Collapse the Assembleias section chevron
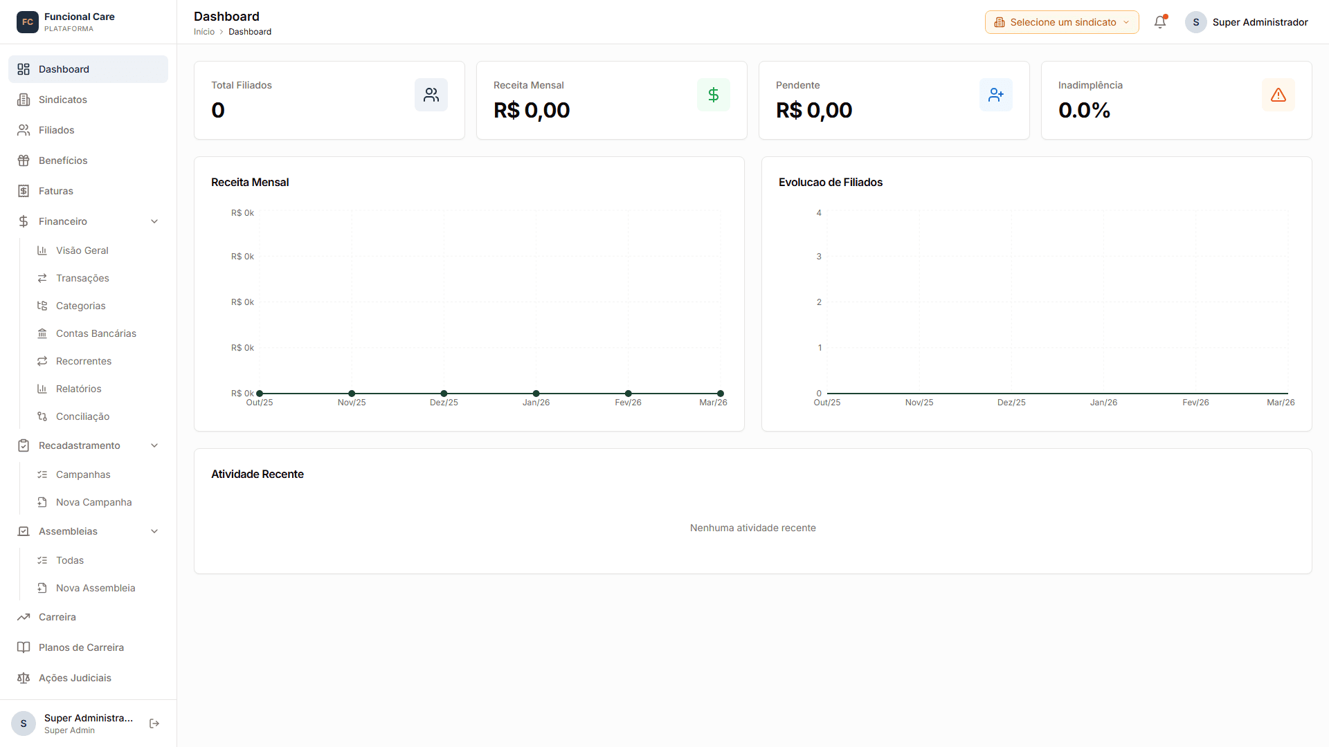The width and height of the screenshot is (1329, 747). (154, 531)
